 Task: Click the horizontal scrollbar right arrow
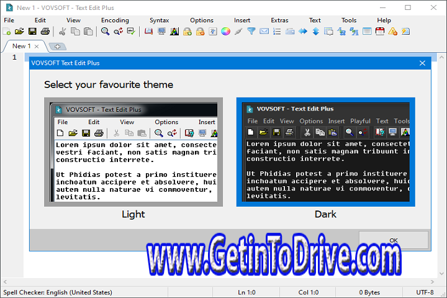coord(432,282)
